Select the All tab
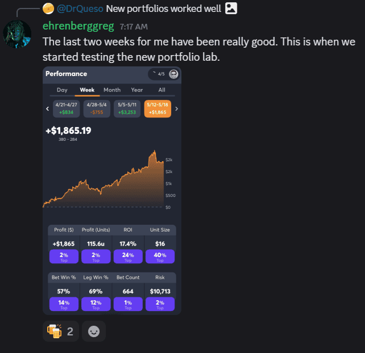Screen dimensions: 365x353 pos(162,90)
